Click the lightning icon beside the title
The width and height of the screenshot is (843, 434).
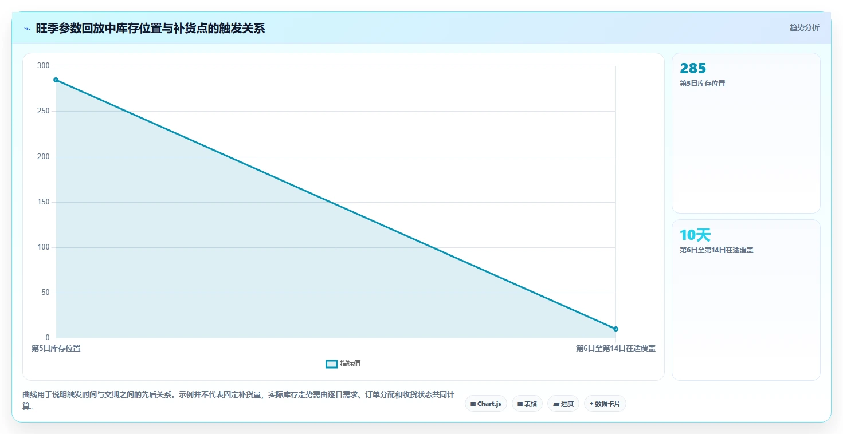27,29
